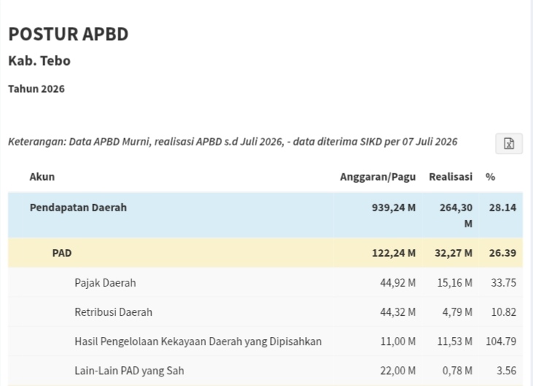Click the Realisasi column header

pyautogui.click(x=450, y=177)
